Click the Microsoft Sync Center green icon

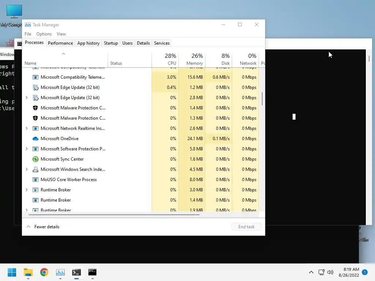pyautogui.click(x=36, y=159)
